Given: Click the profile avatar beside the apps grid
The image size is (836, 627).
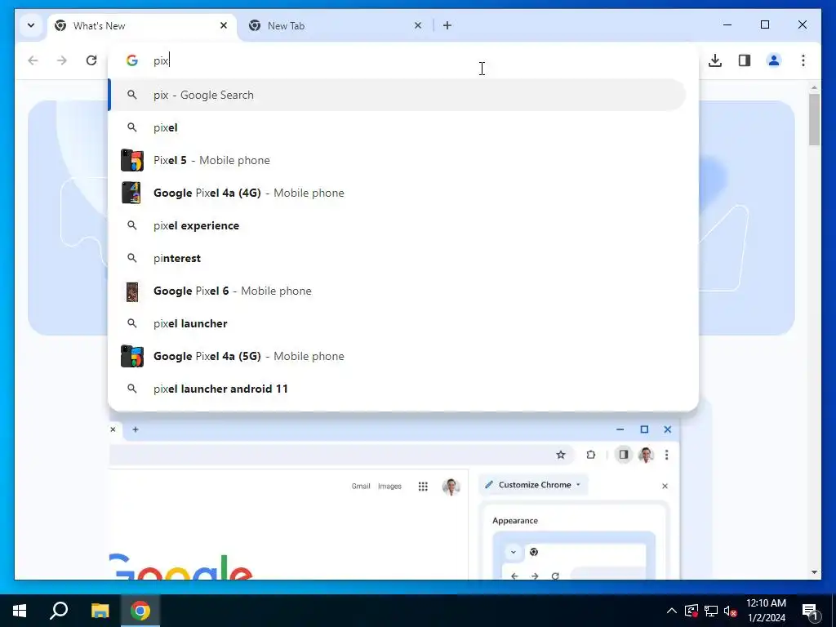Looking at the screenshot, I should [x=451, y=487].
